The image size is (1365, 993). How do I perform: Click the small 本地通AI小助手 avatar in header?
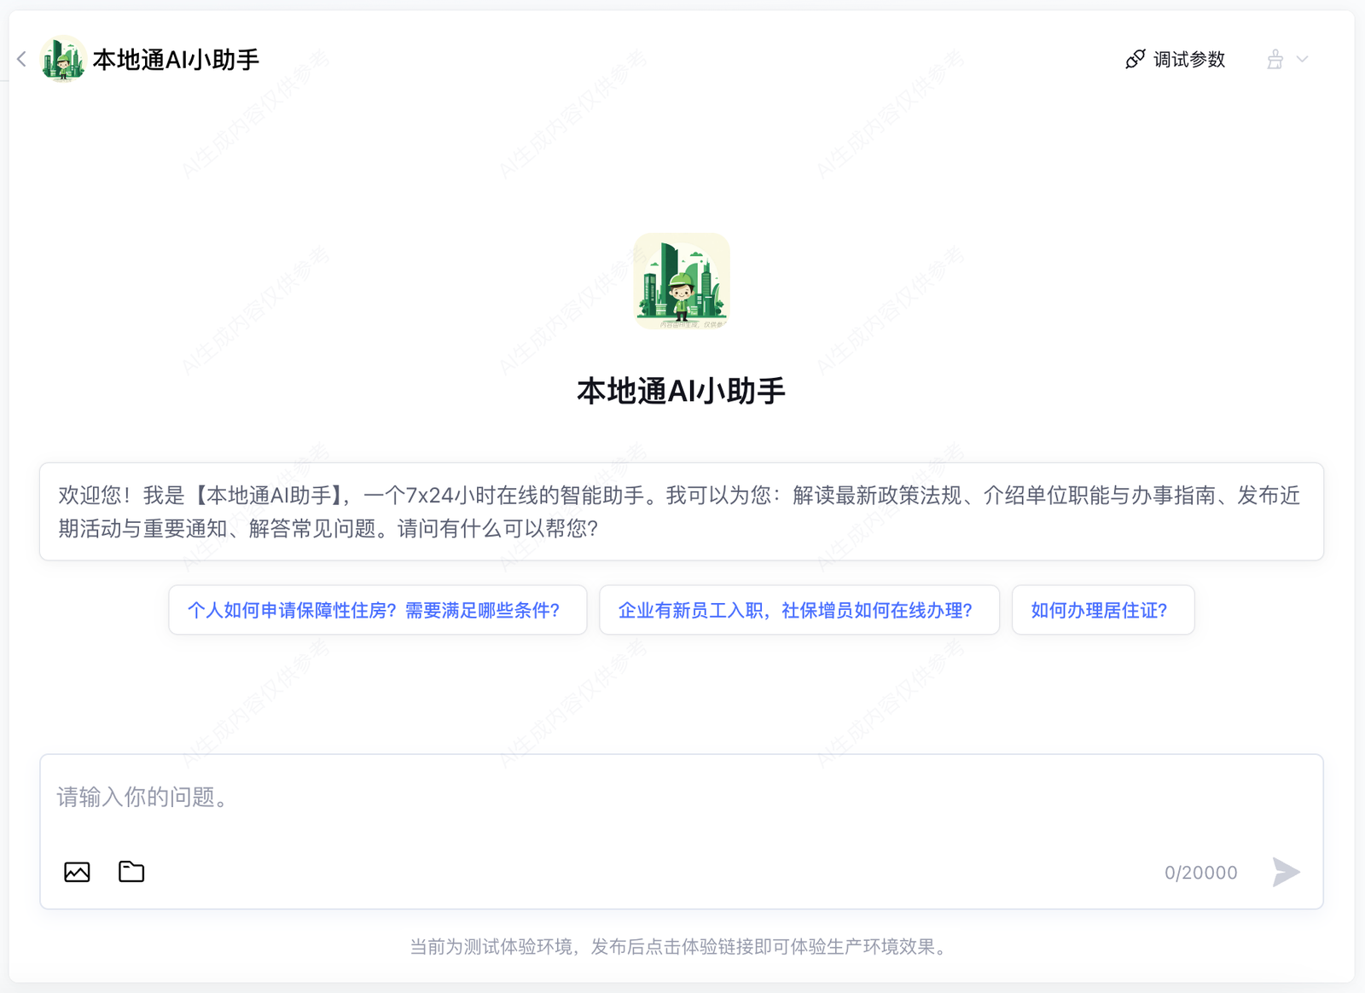63,59
